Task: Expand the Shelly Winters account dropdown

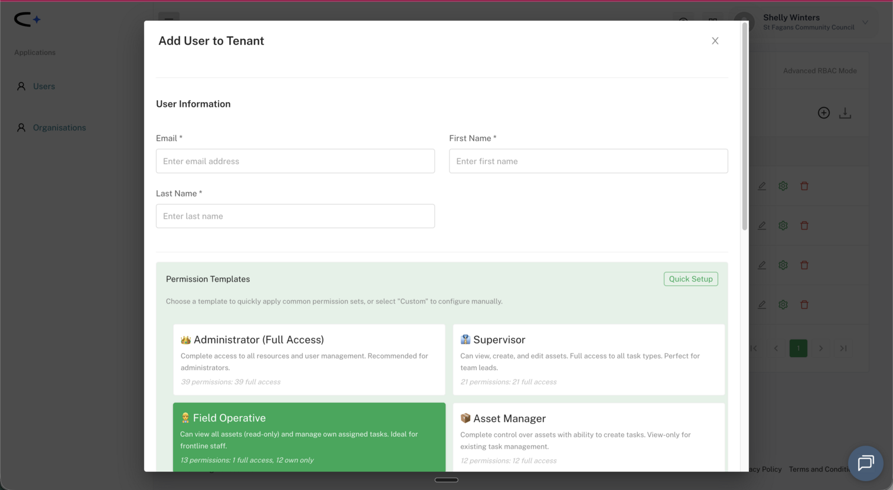Action: point(865,22)
